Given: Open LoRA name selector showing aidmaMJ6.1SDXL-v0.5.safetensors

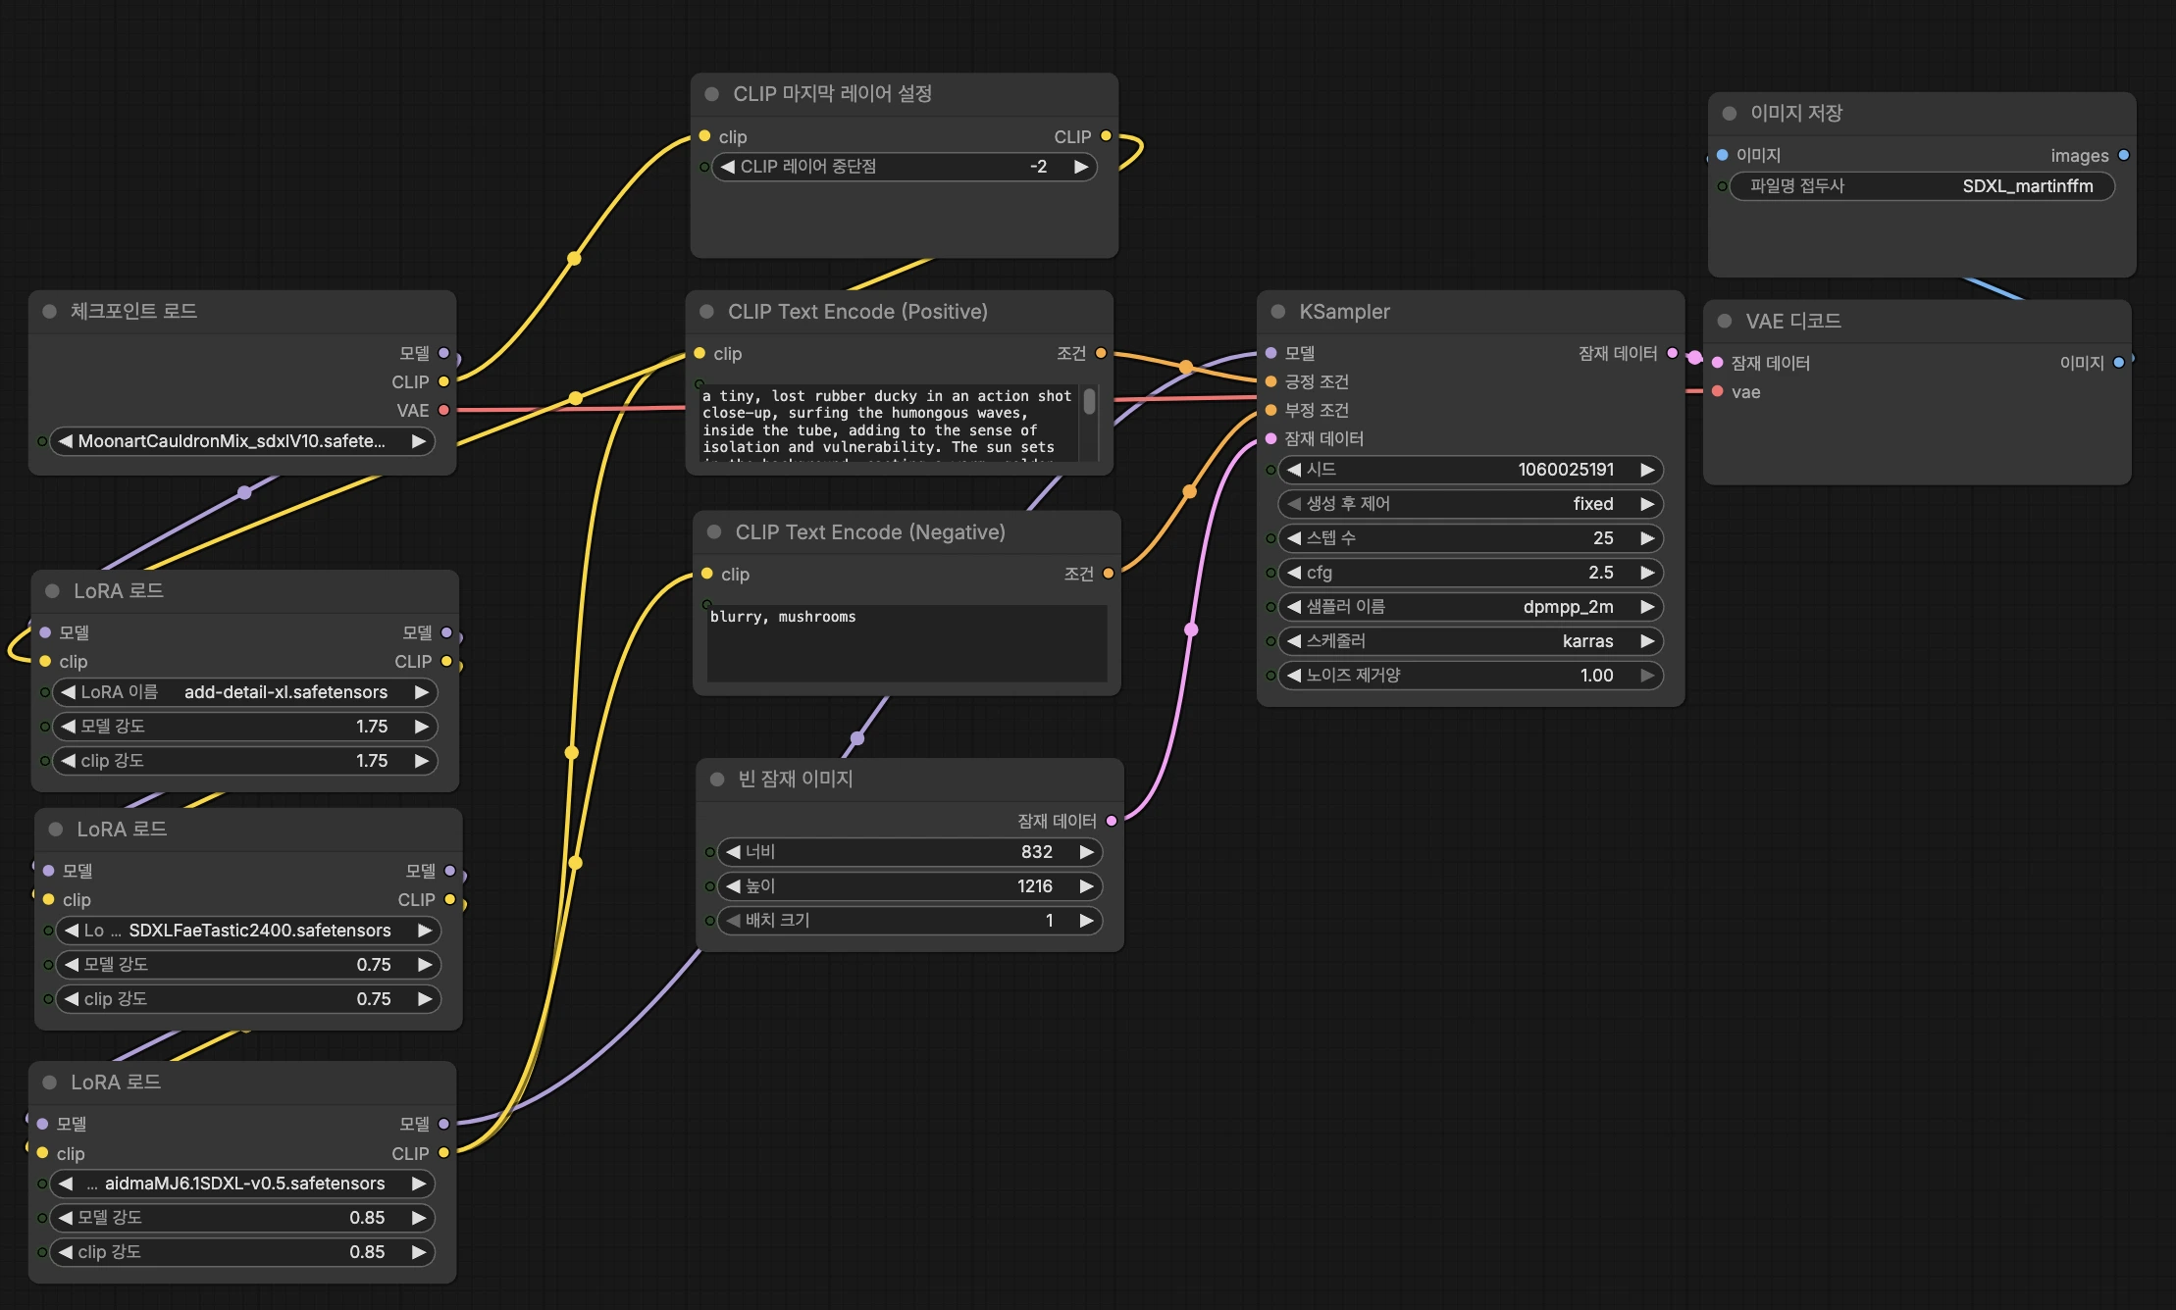Looking at the screenshot, I should [242, 1184].
